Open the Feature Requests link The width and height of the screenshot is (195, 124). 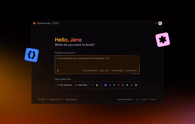click(71, 99)
